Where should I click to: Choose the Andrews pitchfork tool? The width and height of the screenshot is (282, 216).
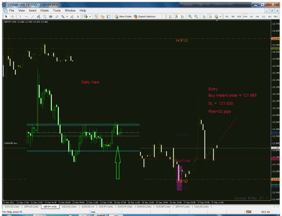[57, 17]
